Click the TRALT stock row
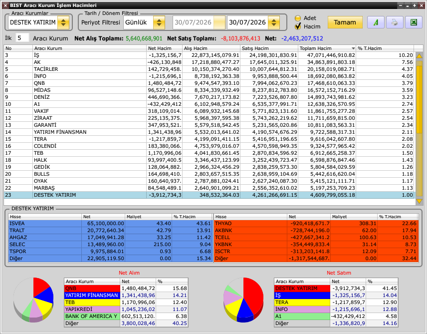 click(x=110, y=230)
